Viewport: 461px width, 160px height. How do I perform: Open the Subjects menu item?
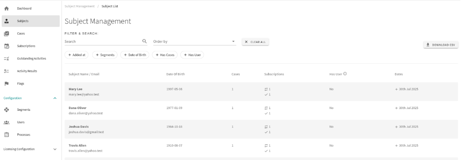(31, 21)
